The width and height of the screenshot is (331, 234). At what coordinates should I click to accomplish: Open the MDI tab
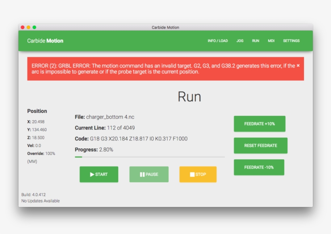(x=271, y=41)
